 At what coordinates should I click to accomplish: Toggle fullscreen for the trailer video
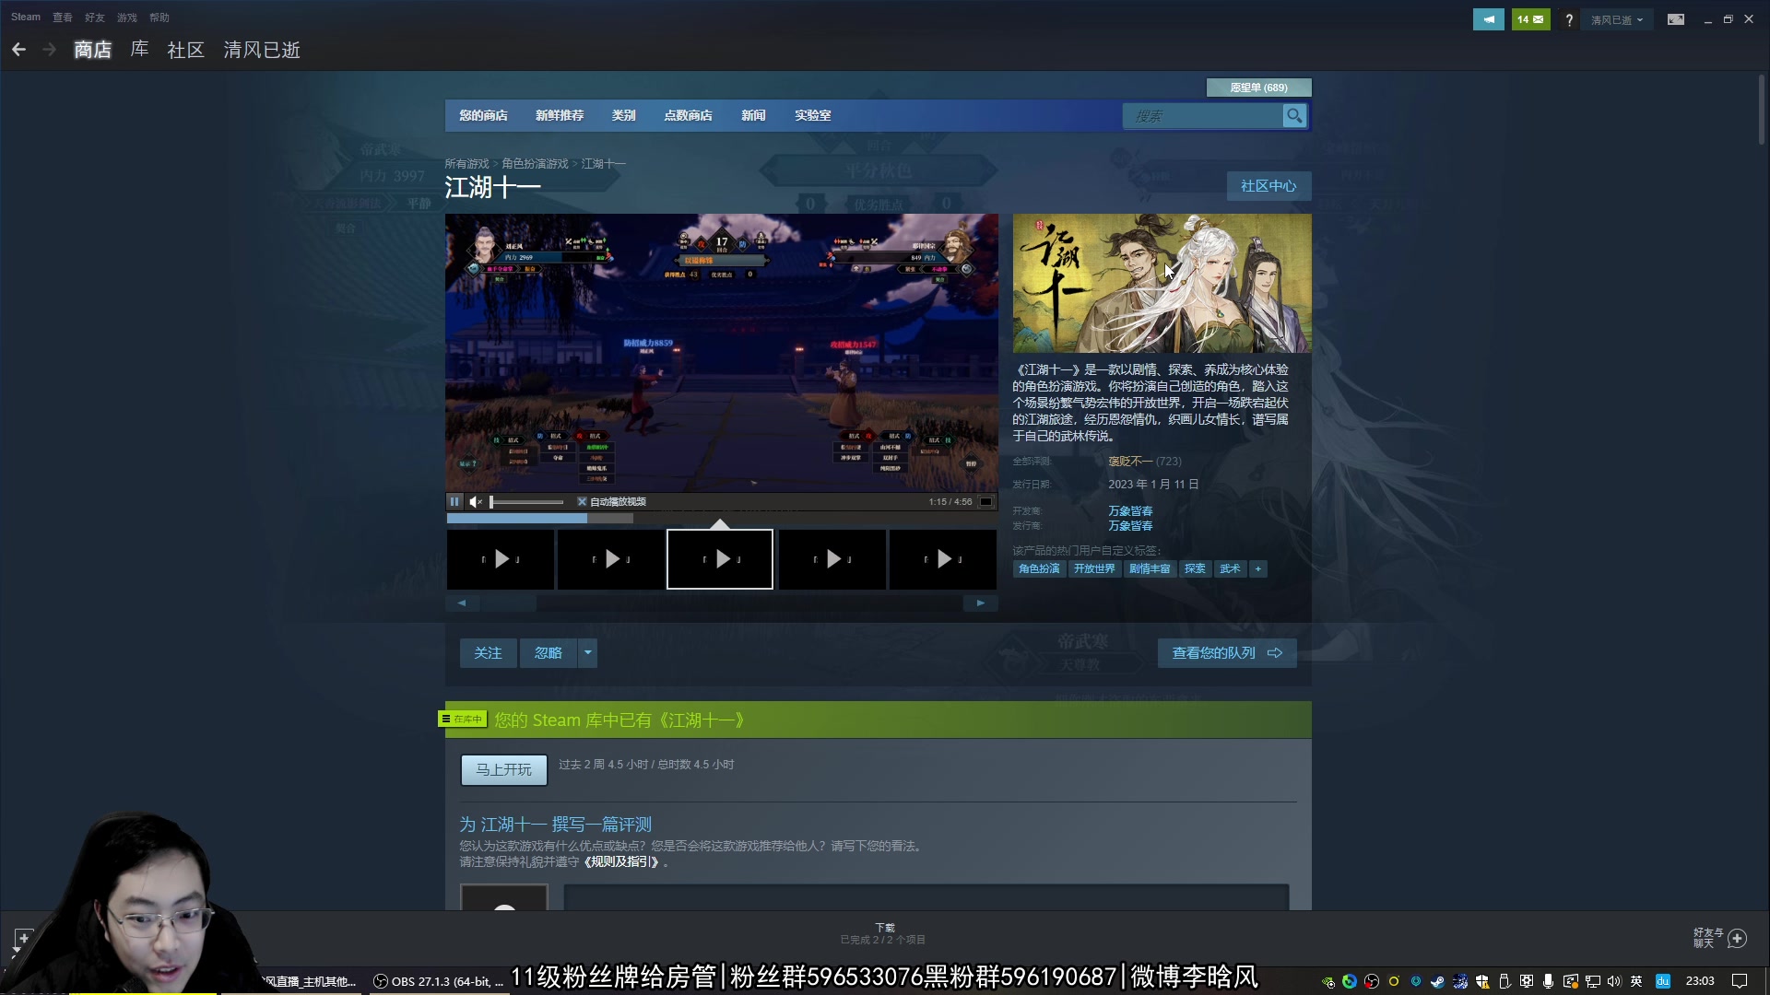pos(985,502)
